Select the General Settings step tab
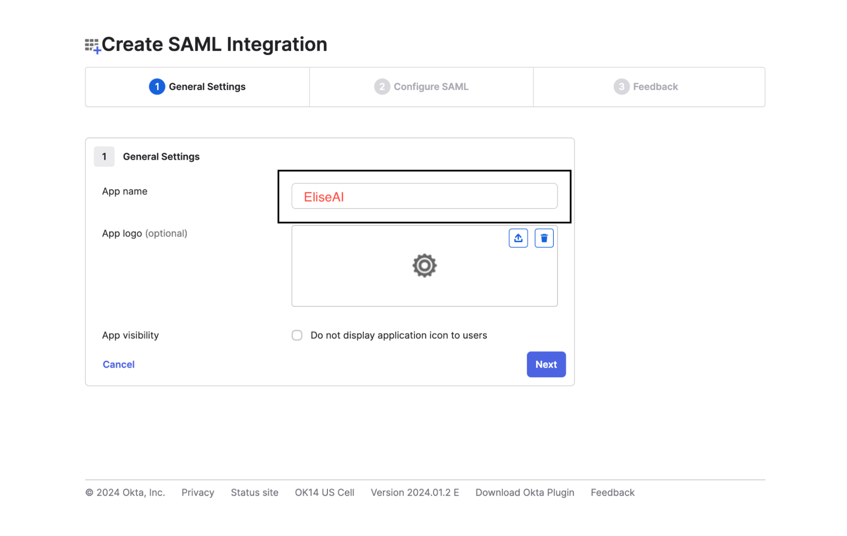Image resolution: width=847 pixels, height=536 pixels. (197, 87)
